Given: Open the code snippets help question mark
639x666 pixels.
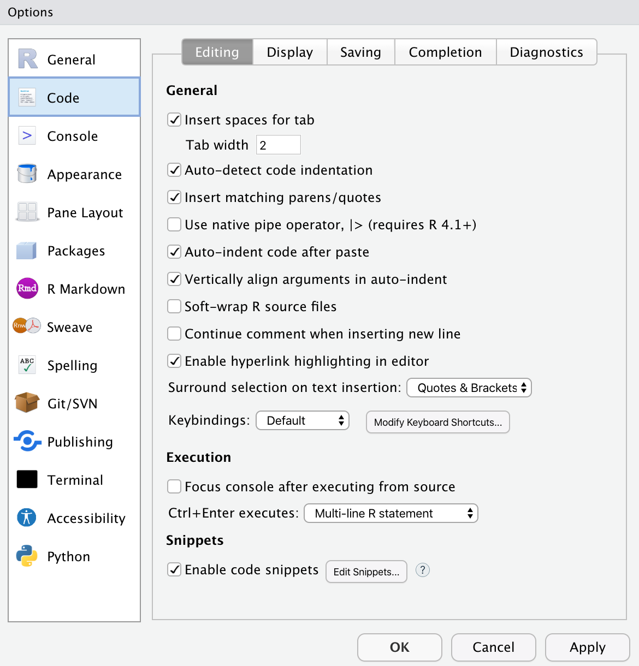Looking at the screenshot, I should point(423,570).
